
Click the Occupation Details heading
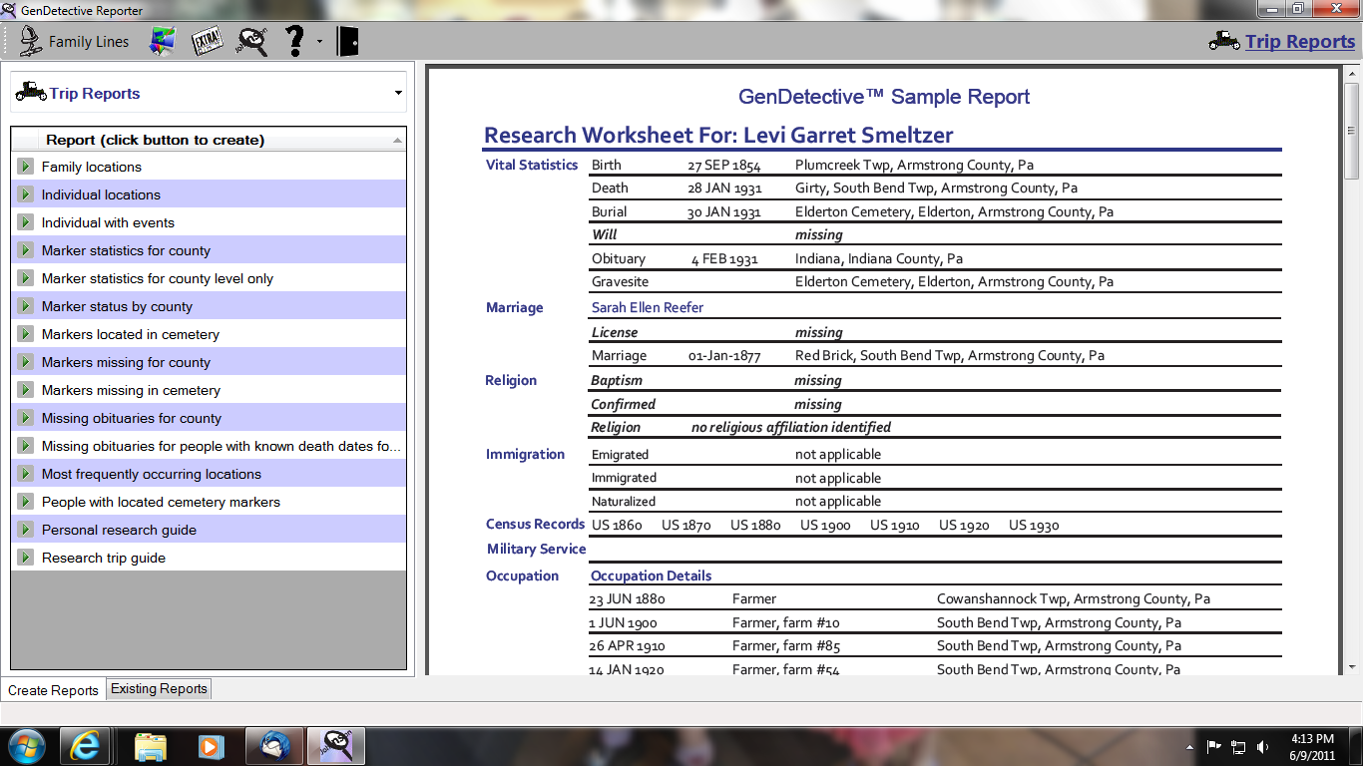pyautogui.click(x=652, y=575)
